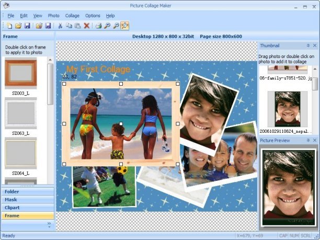This screenshot has height=240, width=320.
Task: Print the collage using printer icon
Action: [x=99, y=26]
